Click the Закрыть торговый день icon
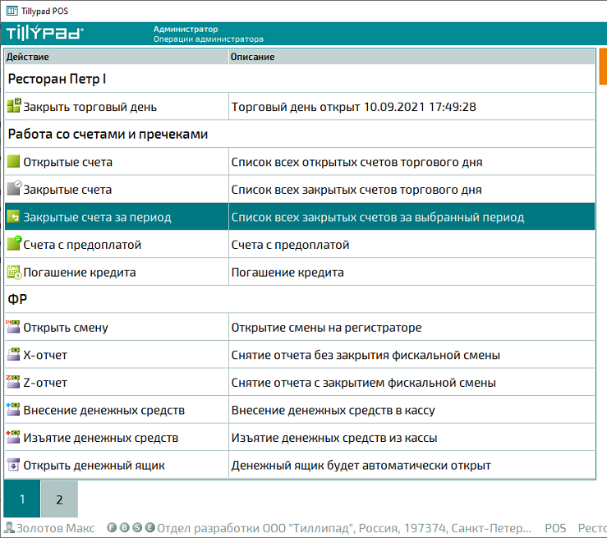The height and width of the screenshot is (538, 607). tap(14, 106)
